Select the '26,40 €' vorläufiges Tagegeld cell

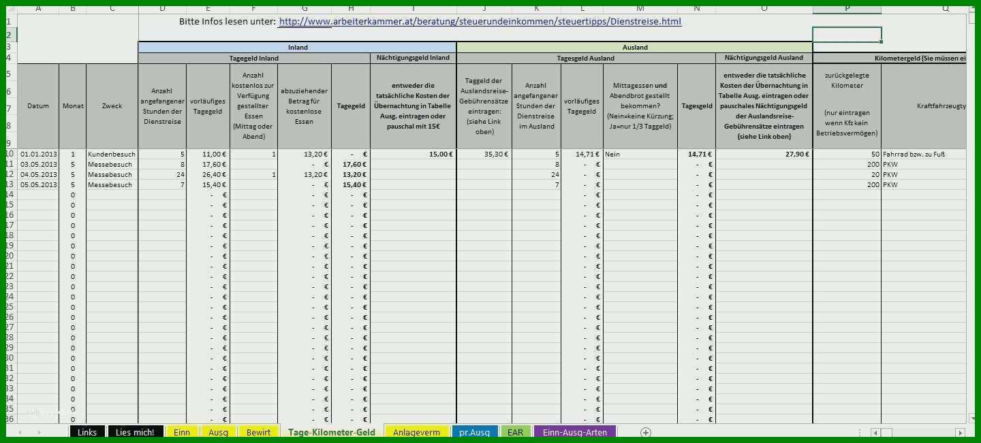tap(208, 175)
